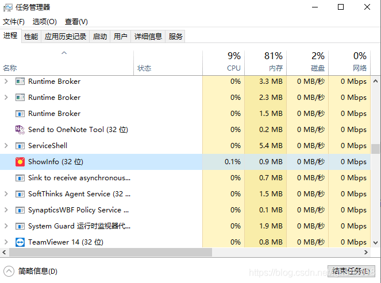Switch to the 应用历史记录 tab
381x283 pixels.
66,36
